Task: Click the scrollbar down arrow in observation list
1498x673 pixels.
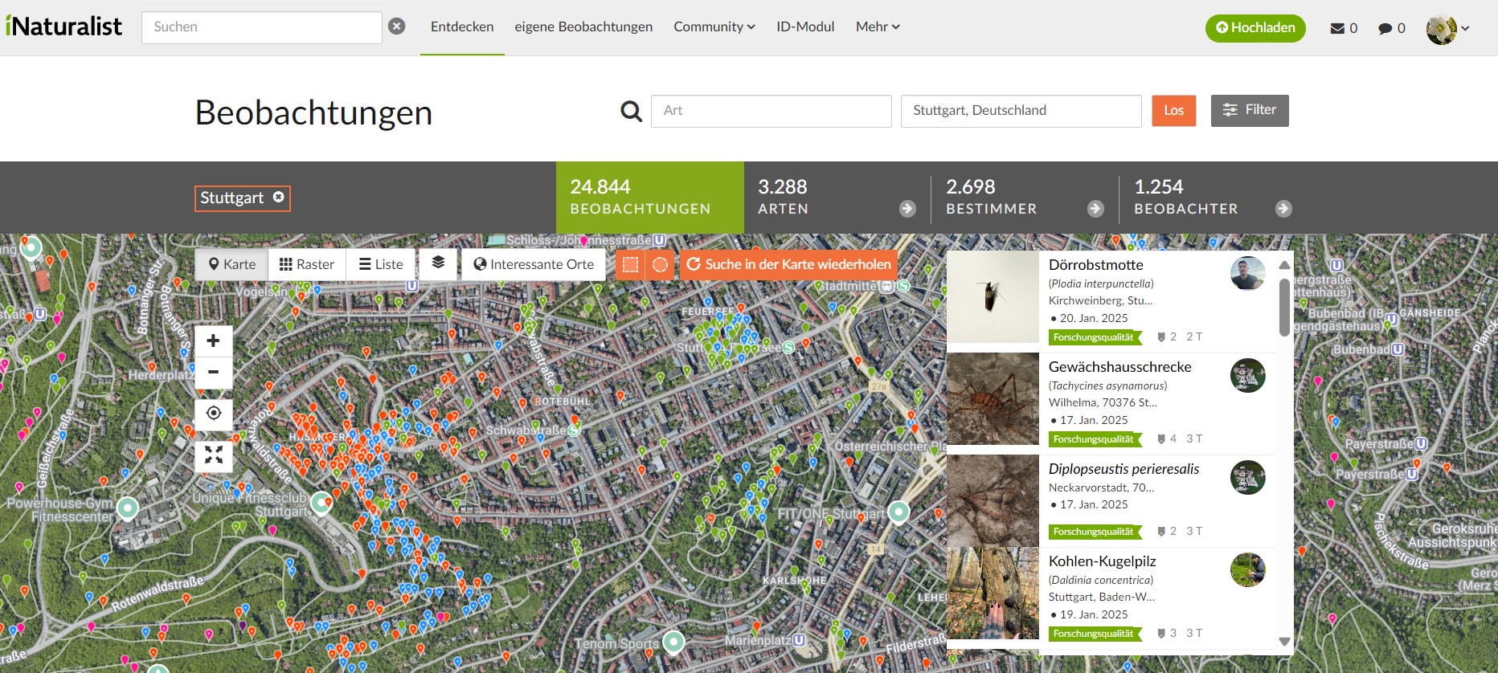Action: [x=1284, y=642]
